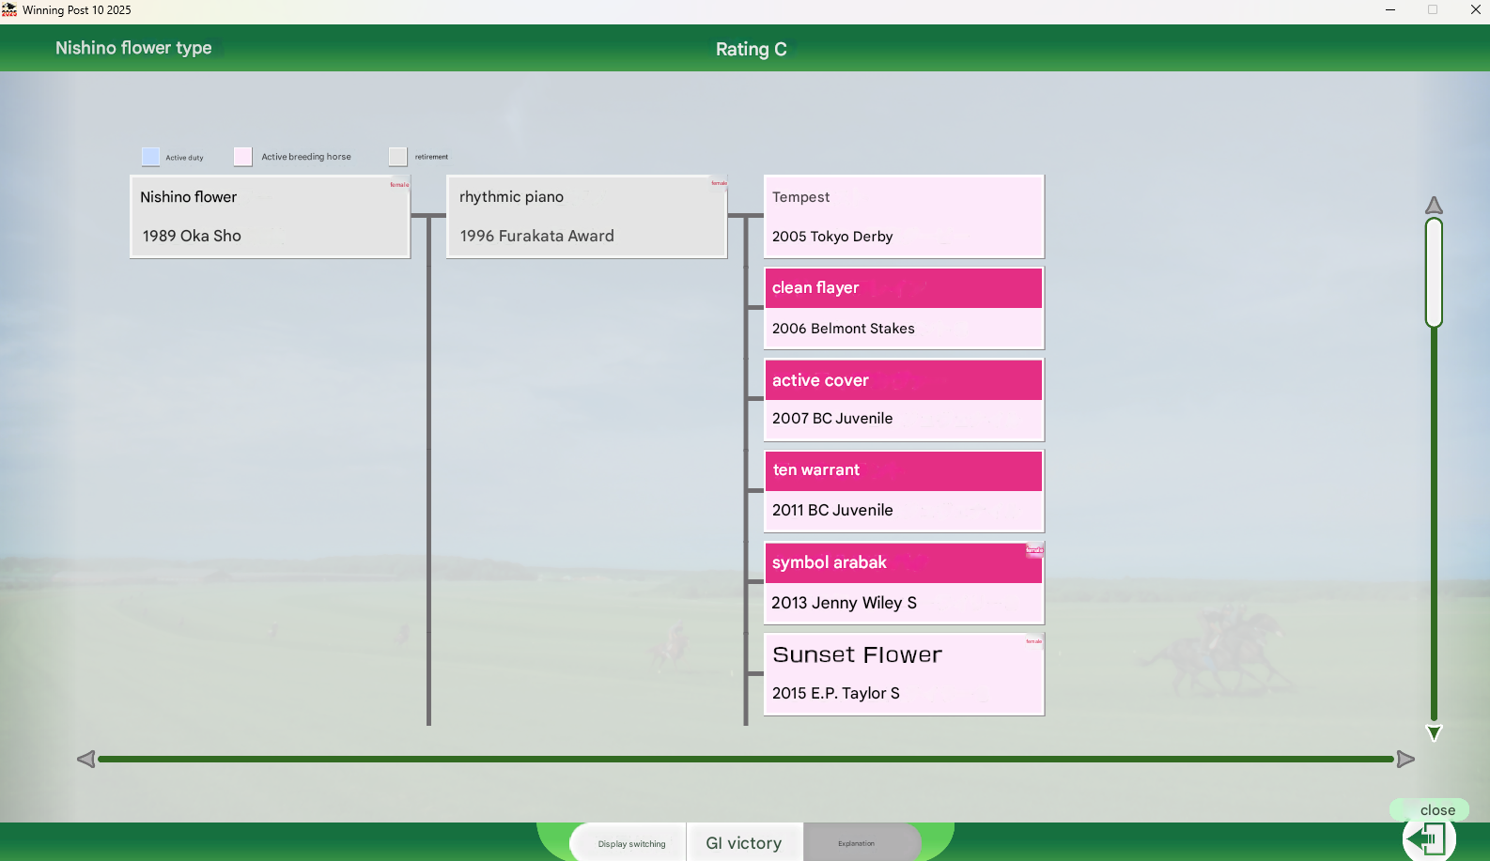Click the 1989 Oka Sho text
The width and height of the screenshot is (1490, 861).
[x=192, y=236]
